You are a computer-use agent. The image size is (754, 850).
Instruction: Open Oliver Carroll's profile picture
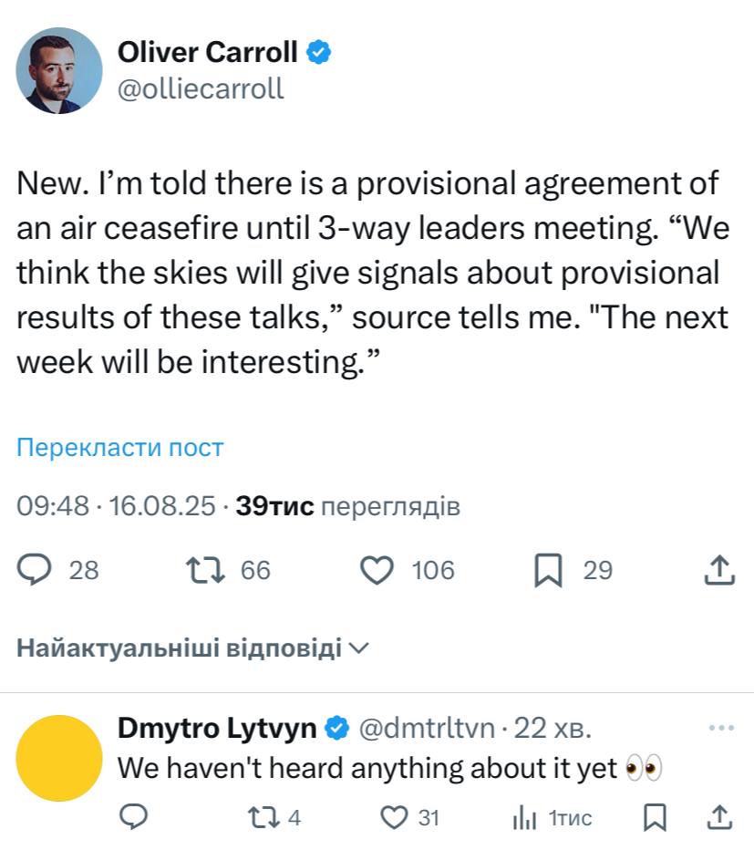pos(60,70)
